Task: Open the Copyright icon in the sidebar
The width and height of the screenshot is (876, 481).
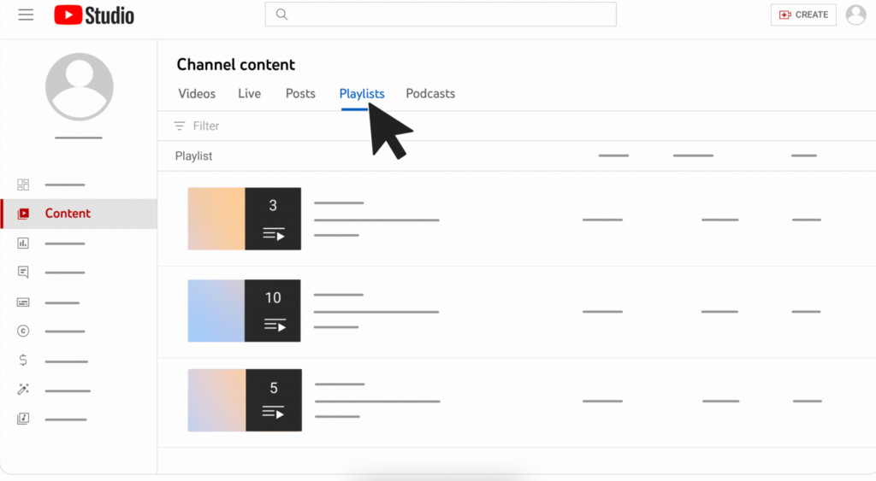Action: pos(23,331)
